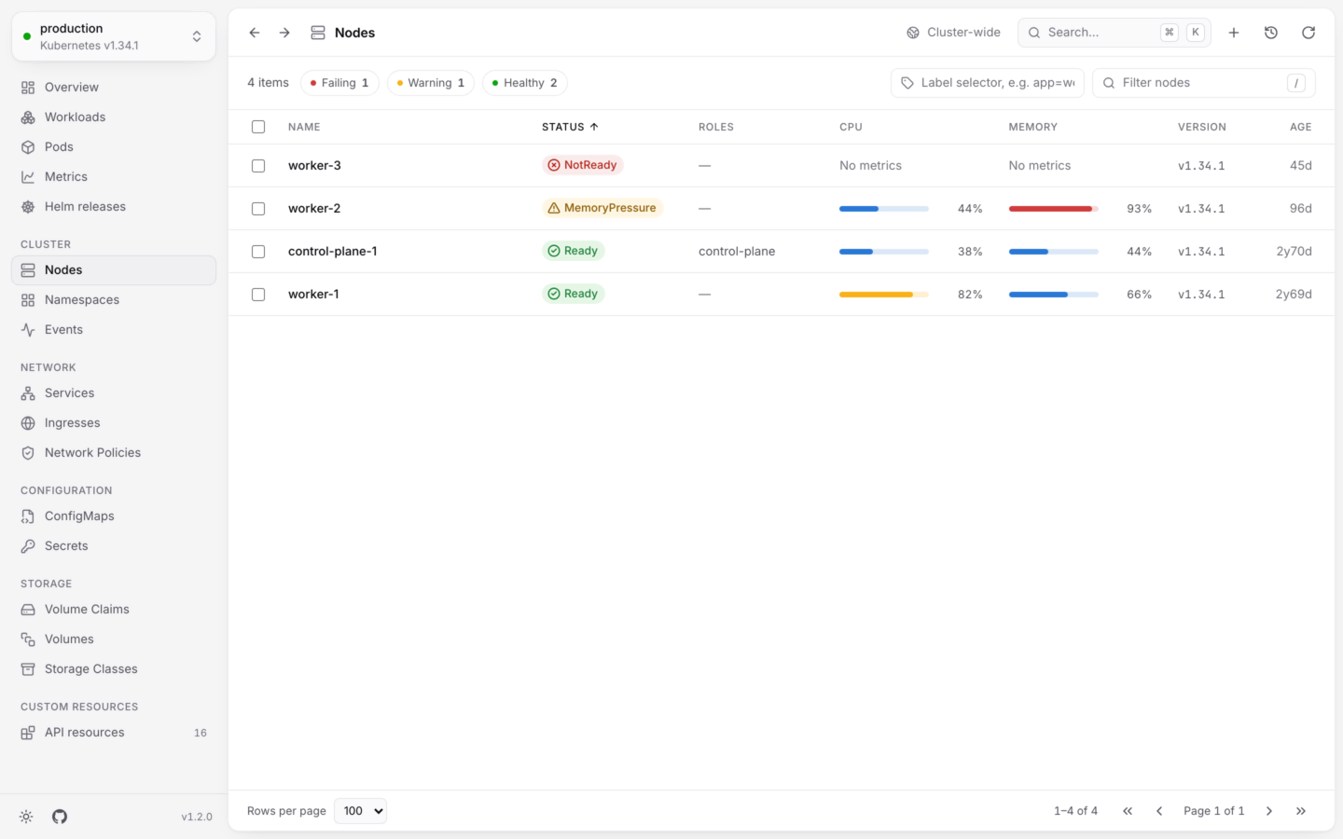1343x839 pixels.
Task: Go to the previous page
Action: [x=1159, y=811]
